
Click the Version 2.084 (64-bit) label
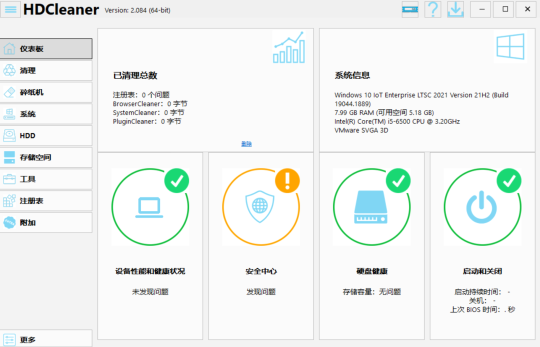tap(137, 10)
